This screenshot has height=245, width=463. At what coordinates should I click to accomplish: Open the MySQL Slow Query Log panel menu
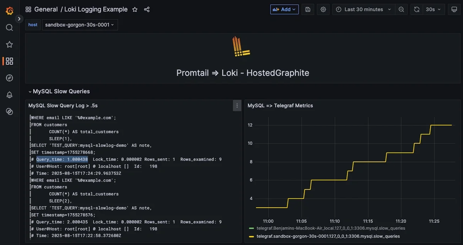point(237,106)
